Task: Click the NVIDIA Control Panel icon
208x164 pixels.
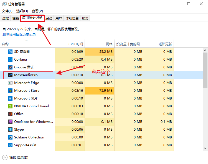Action: (10, 106)
